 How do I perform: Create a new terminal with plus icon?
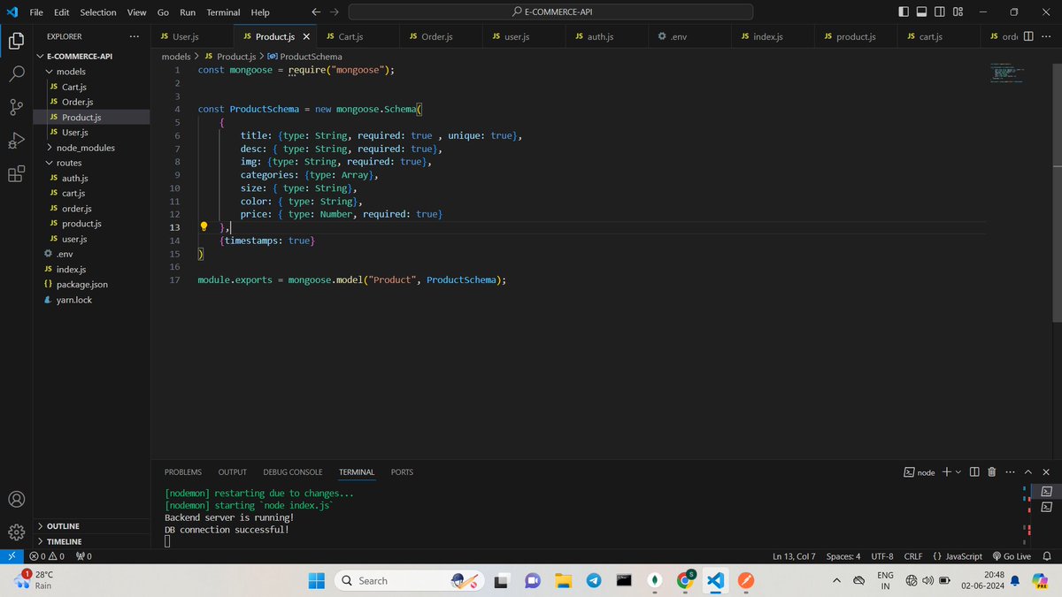(x=946, y=472)
